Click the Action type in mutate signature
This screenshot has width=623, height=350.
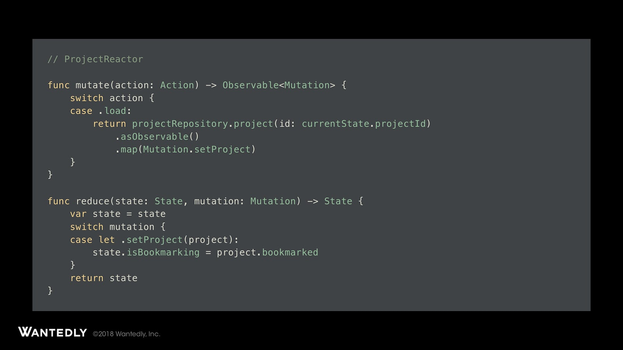(x=177, y=85)
